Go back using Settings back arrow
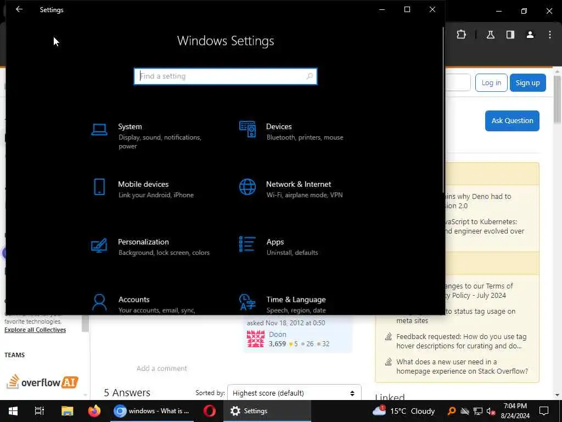Image resolution: width=562 pixels, height=422 pixels. (x=19, y=10)
